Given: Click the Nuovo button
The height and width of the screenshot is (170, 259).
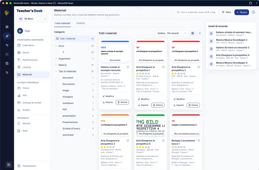Looking at the screenshot, I should click(242, 12).
